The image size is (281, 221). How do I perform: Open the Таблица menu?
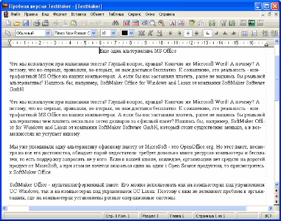(x=116, y=14)
